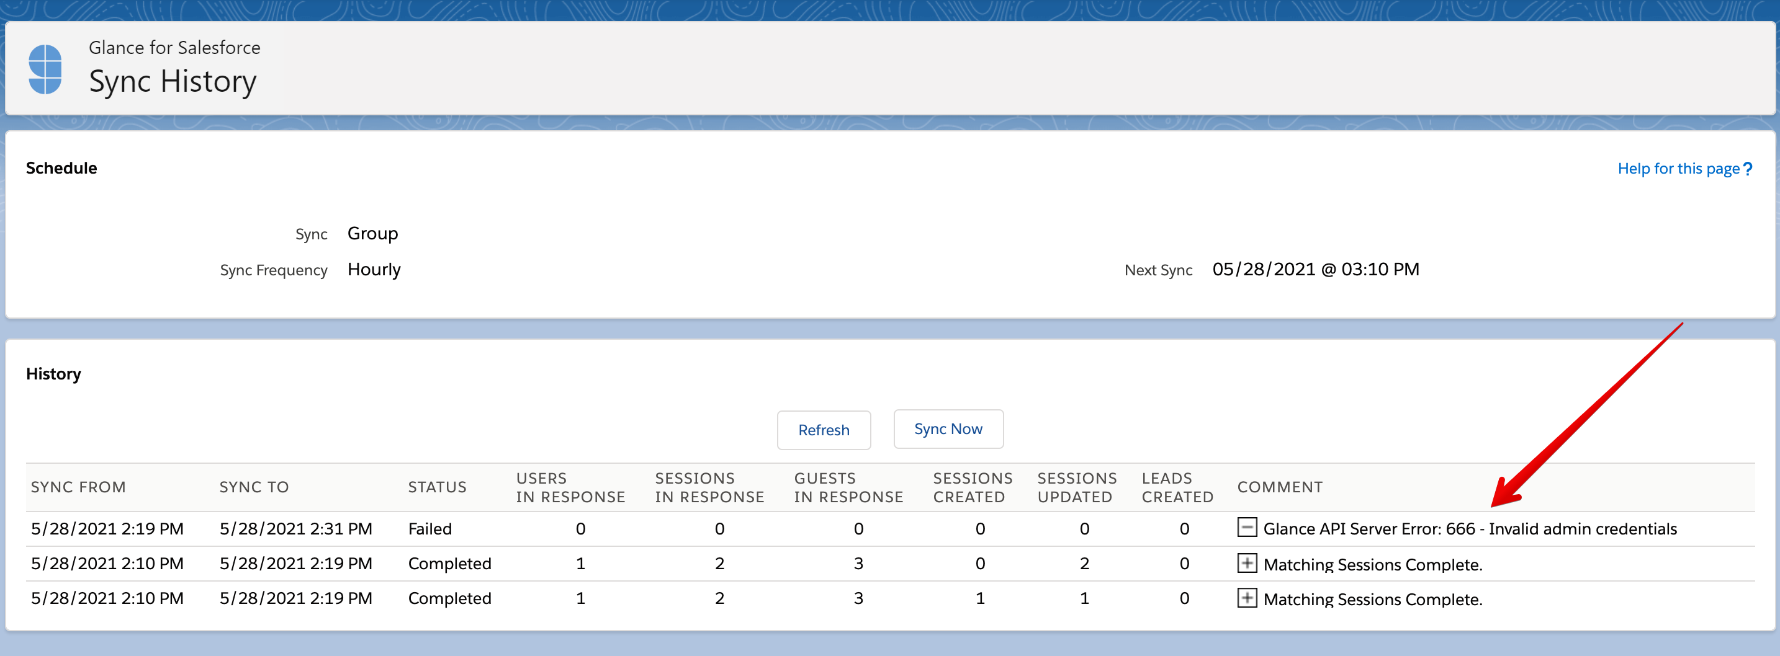This screenshot has width=1780, height=656.
Task: Select the Guests In Response column header
Action: pyautogui.click(x=848, y=487)
